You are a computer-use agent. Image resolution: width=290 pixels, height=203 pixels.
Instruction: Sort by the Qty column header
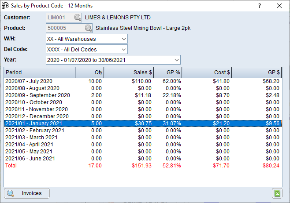pos(89,72)
